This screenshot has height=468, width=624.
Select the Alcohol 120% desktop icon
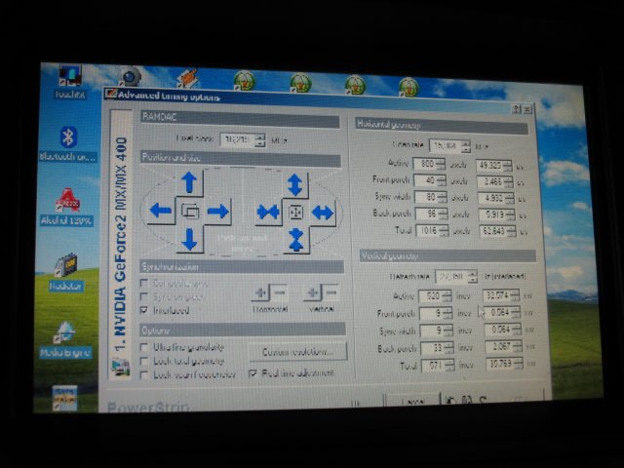click(x=67, y=200)
